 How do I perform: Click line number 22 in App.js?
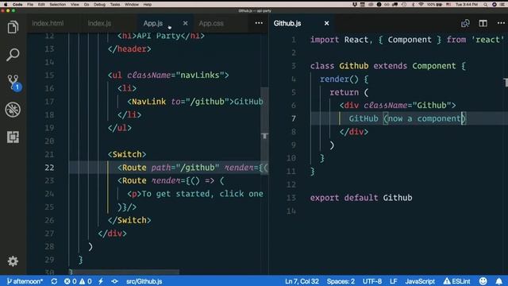[x=49, y=168]
